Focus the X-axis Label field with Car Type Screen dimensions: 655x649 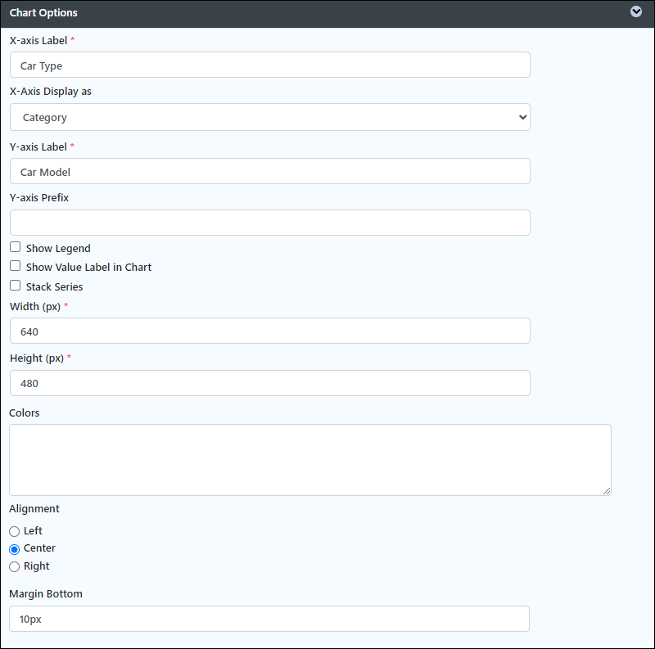click(270, 65)
